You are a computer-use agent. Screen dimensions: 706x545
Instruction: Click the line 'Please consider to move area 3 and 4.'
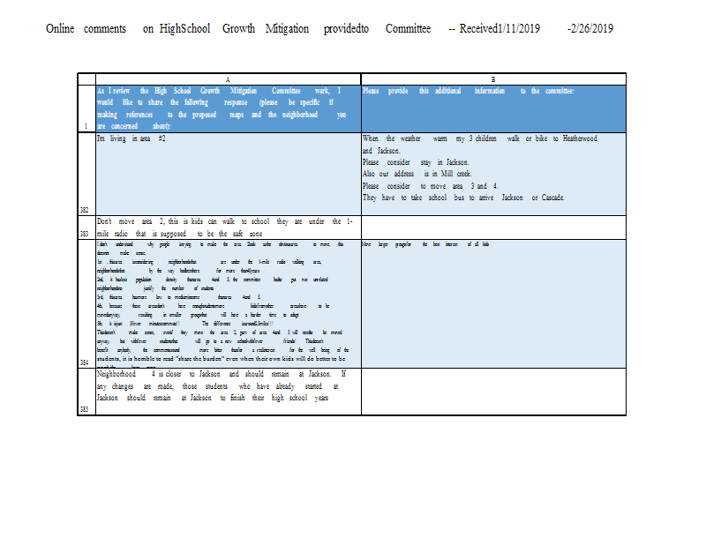[x=430, y=186]
